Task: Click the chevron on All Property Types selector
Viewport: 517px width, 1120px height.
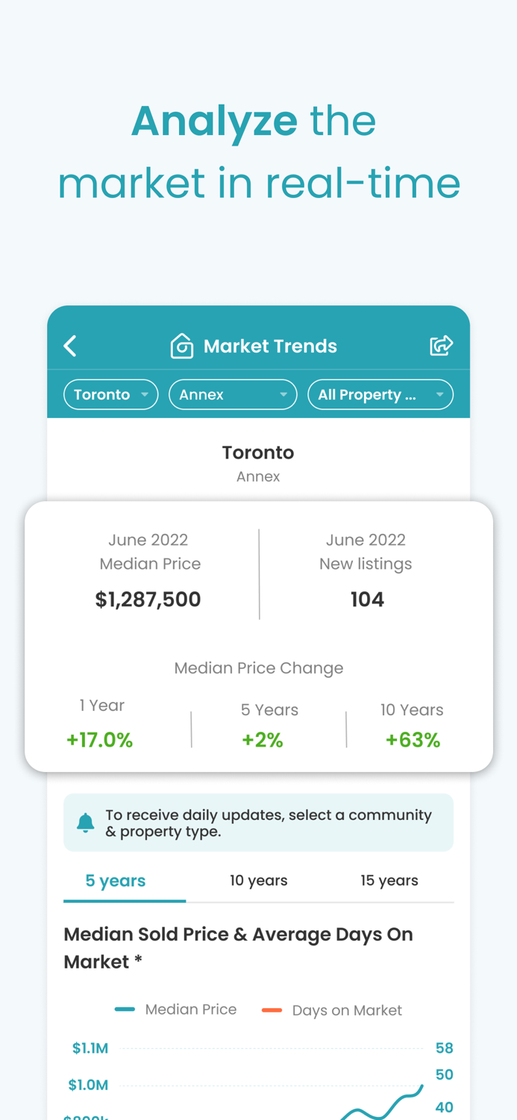Action: point(440,394)
